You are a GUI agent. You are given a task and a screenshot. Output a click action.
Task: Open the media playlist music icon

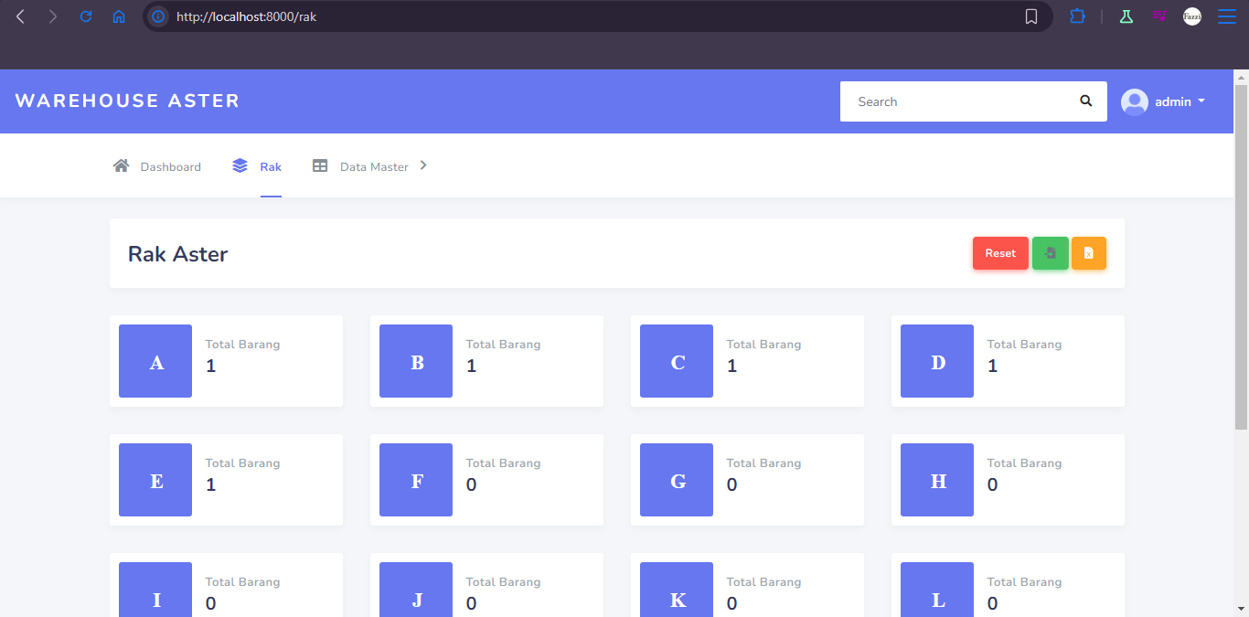click(x=1159, y=16)
